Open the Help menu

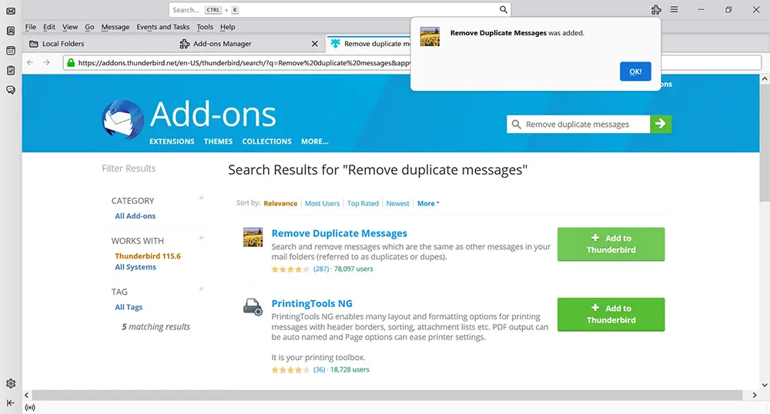[227, 27]
